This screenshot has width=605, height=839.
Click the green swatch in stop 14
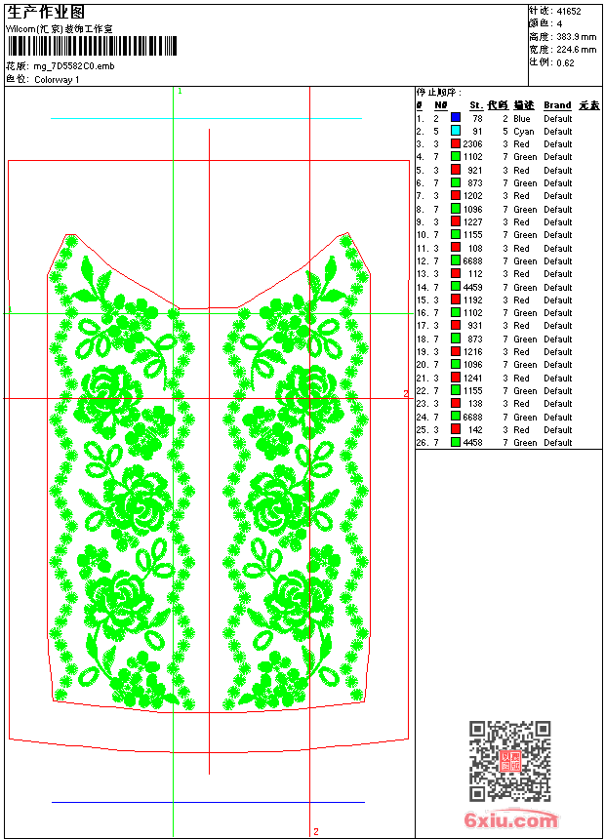point(456,287)
